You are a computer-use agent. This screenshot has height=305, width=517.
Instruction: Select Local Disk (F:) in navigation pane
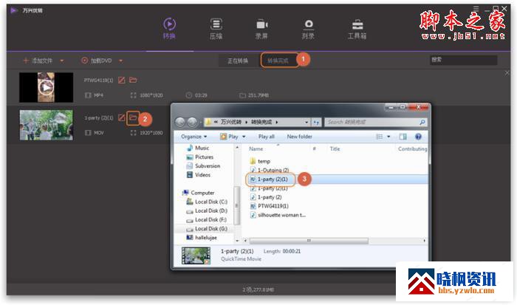[207, 219]
